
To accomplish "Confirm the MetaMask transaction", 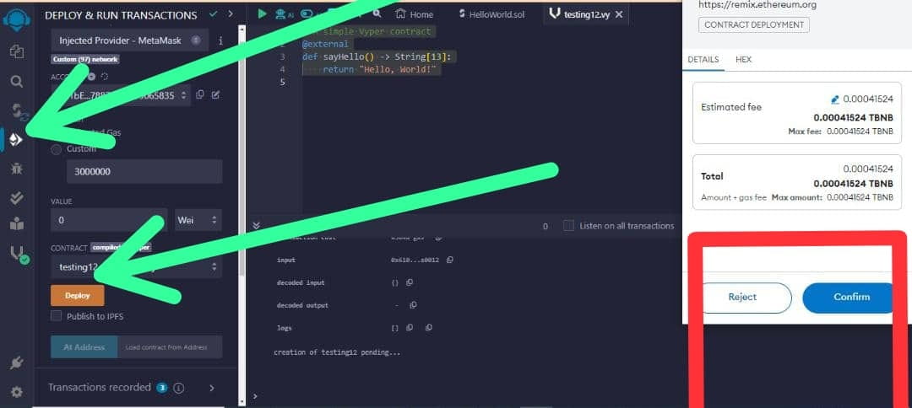I will pyautogui.click(x=850, y=297).
